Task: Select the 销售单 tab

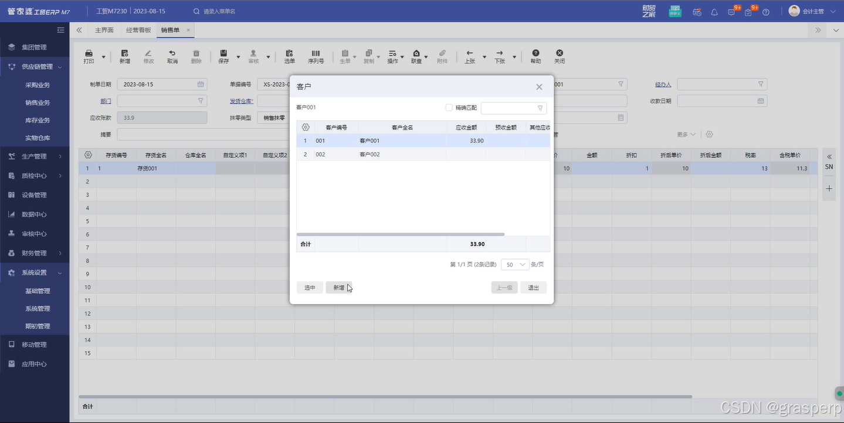Action: pos(171,30)
